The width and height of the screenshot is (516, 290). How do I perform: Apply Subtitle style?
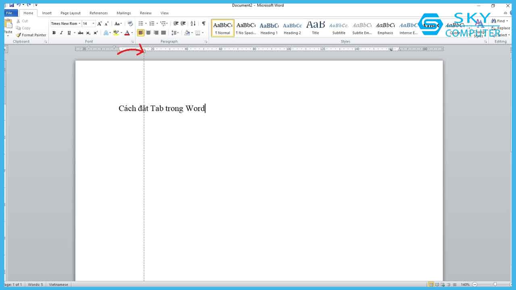coord(339,28)
